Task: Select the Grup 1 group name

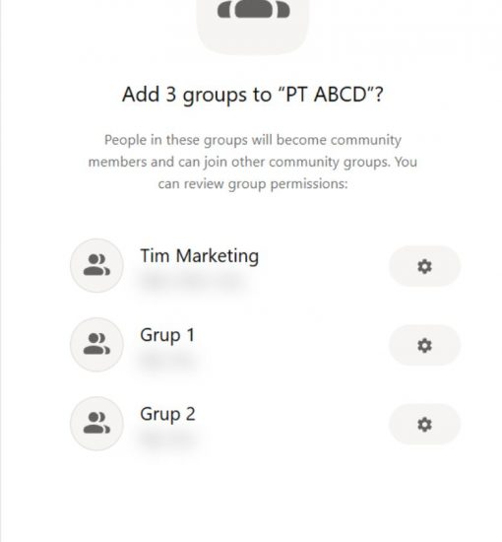Action: (167, 335)
